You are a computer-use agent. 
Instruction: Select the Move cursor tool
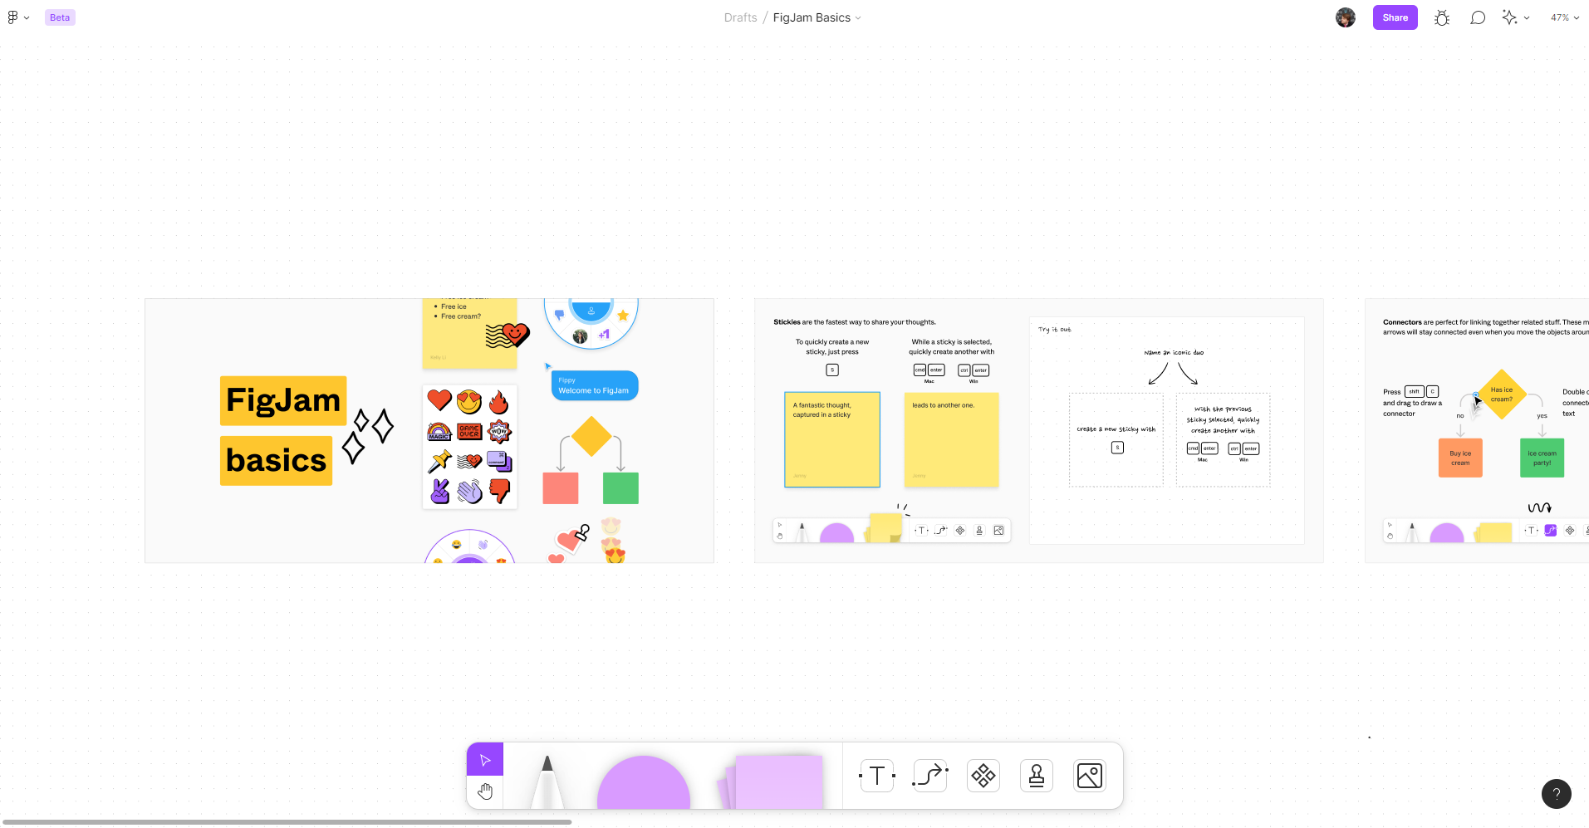point(485,760)
